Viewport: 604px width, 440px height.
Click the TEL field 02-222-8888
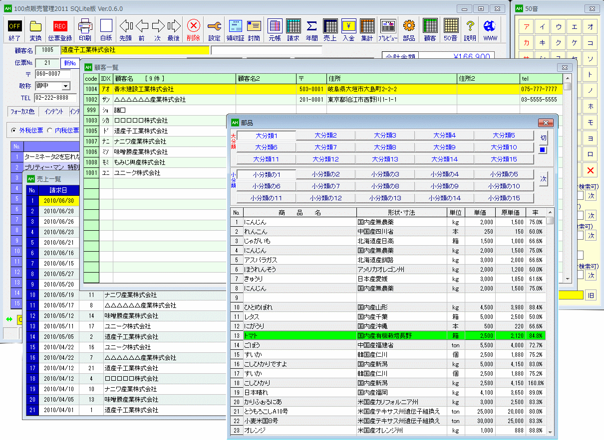(55, 98)
